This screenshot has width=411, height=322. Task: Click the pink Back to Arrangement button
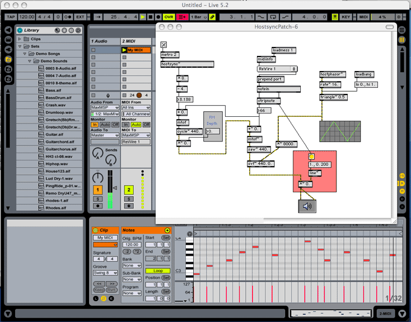pyautogui.click(x=182, y=17)
